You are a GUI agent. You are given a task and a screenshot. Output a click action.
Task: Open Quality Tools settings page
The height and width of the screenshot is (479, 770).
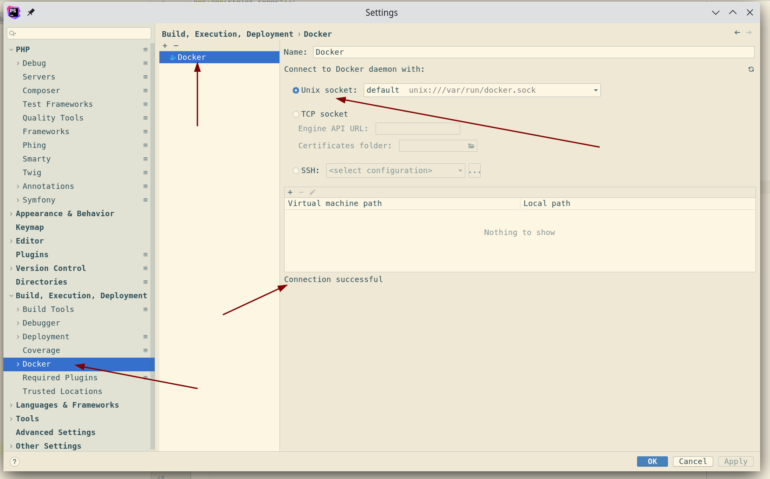[x=53, y=118]
